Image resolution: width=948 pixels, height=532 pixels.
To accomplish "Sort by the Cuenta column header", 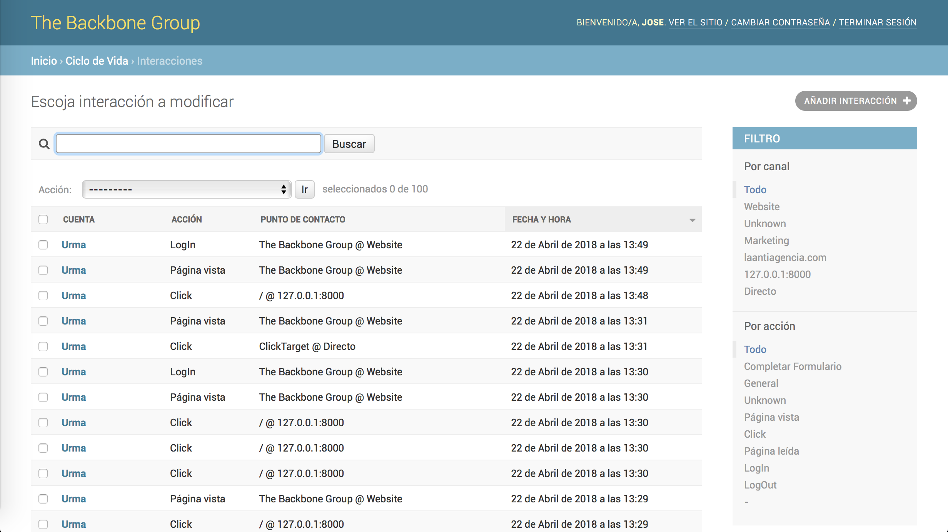I will coord(79,219).
